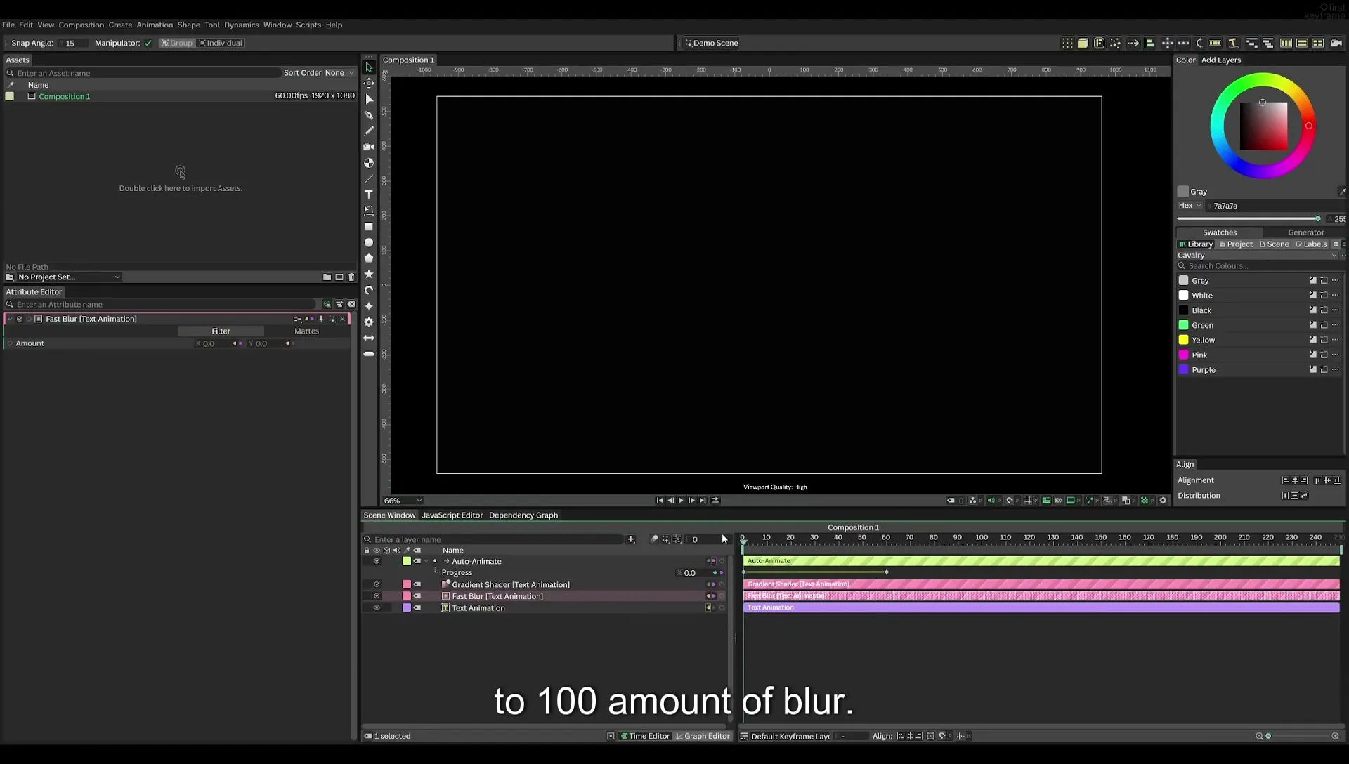
Task: Delete asset with the trash icon
Action: coord(352,277)
